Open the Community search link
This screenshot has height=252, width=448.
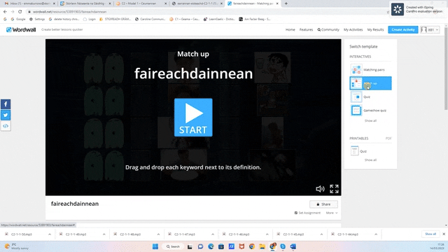[x=328, y=29]
